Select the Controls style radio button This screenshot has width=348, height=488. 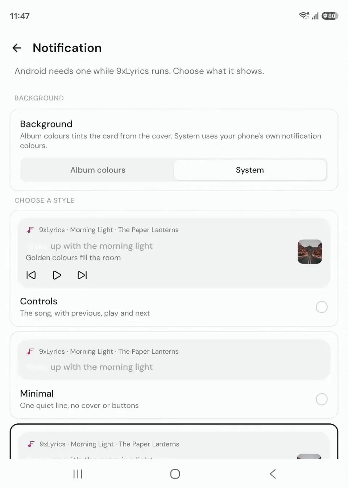[x=322, y=307]
